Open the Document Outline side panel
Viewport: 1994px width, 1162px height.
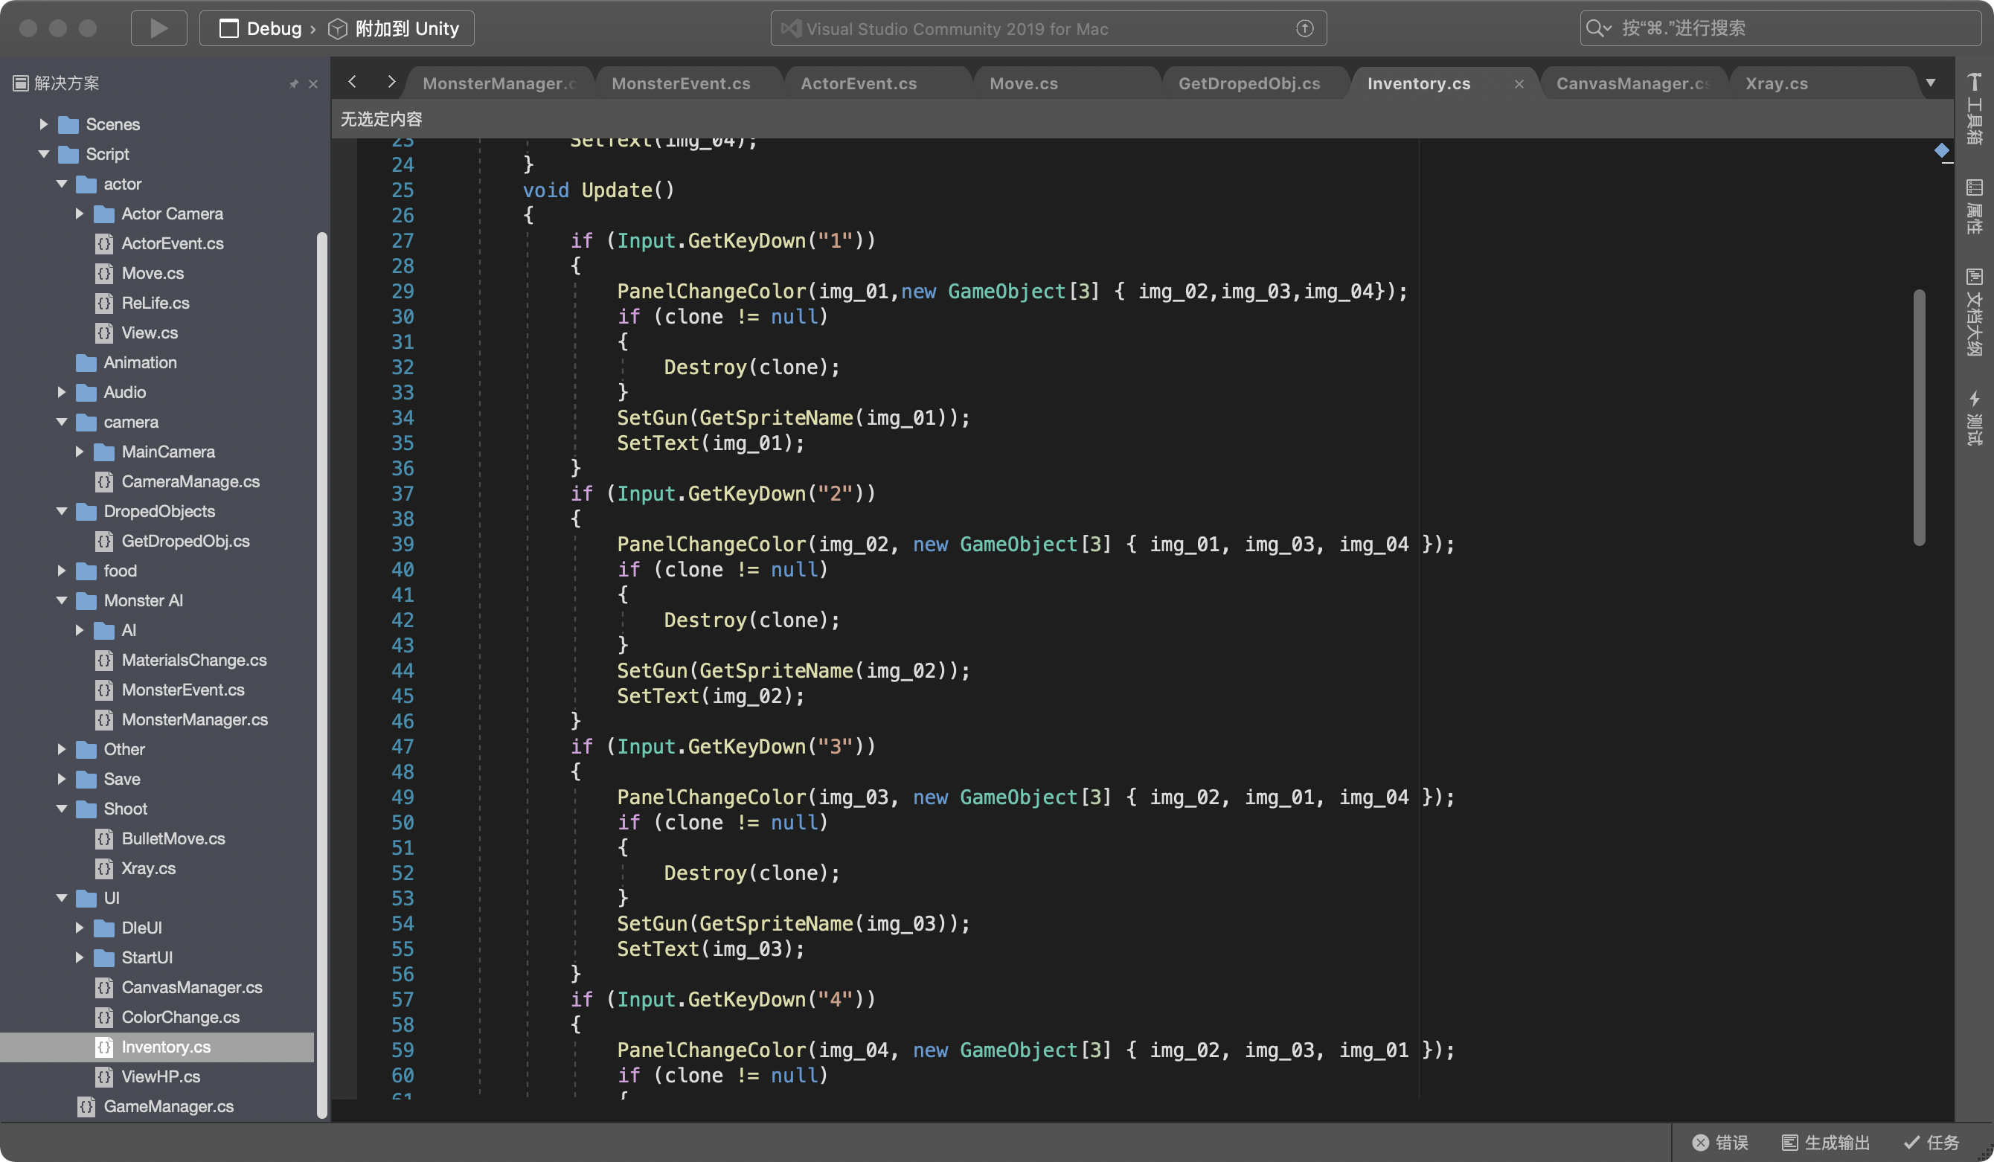click(1974, 312)
